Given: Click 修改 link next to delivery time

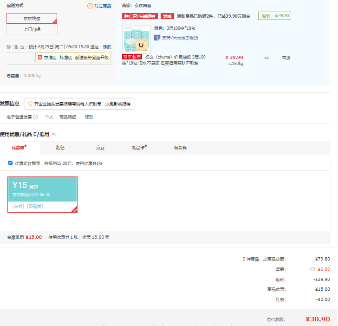Looking at the screenshot, I should pos(107,47).
